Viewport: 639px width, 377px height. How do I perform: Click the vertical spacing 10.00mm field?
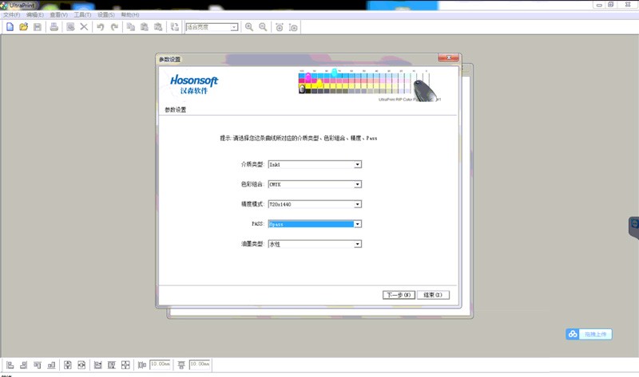coord(199,364)
